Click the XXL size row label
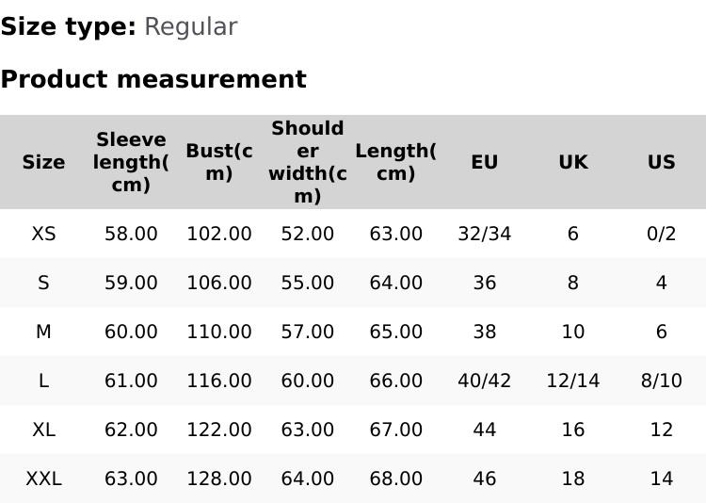706x503 pixels. (43, 479)
